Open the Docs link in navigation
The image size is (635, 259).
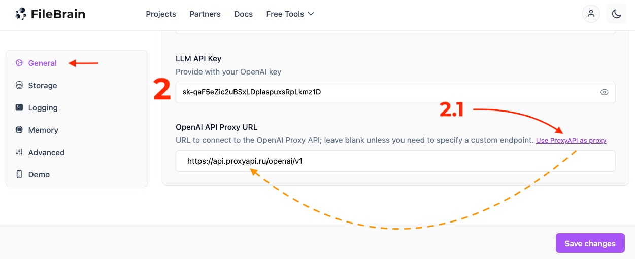tap(244, 14)
